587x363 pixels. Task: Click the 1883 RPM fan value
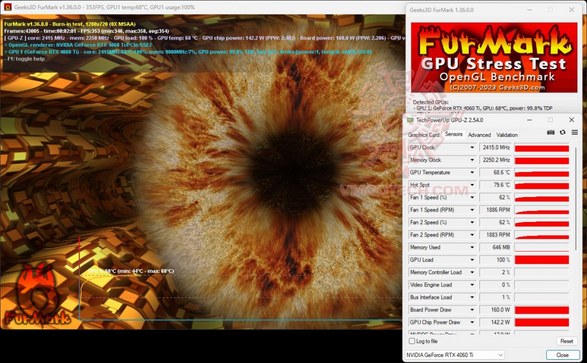(496, 235)
